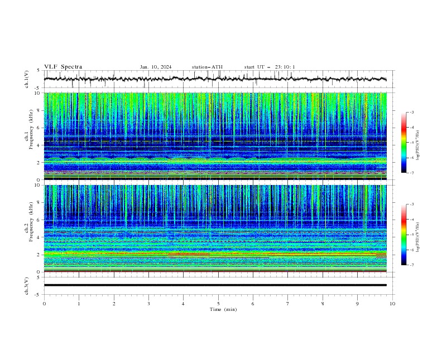Select the "start UT = 23:10:1" text
The width and height of the screenshot is (442, 341).
[270, 67]
